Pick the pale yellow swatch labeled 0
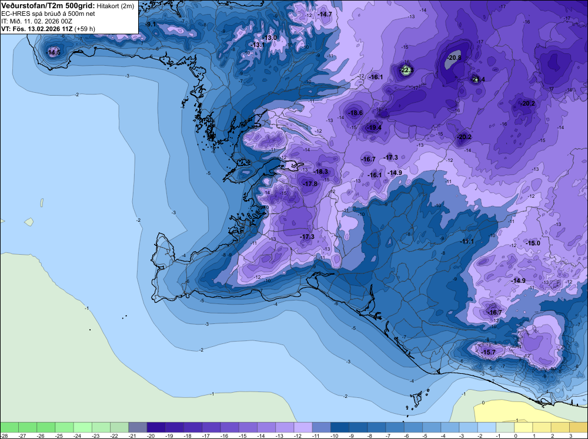This screenshot has height=439, width=588. [x=523, y=427]
